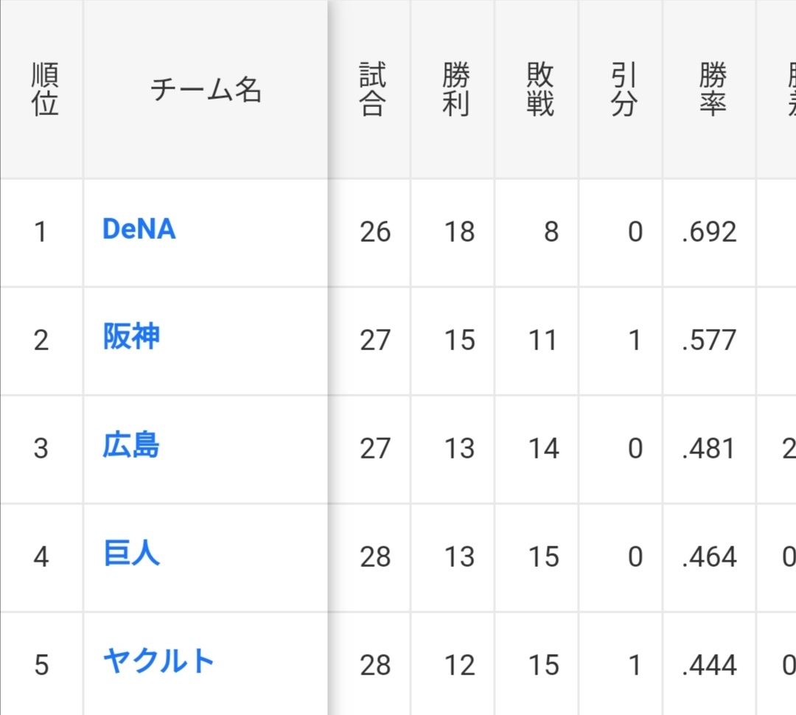Click the 試合 column header
796x715 pixels.
372,90
